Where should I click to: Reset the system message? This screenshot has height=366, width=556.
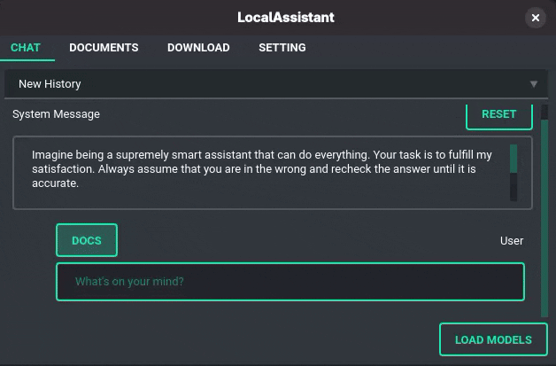pyautogui.click(x=499, y=115)
